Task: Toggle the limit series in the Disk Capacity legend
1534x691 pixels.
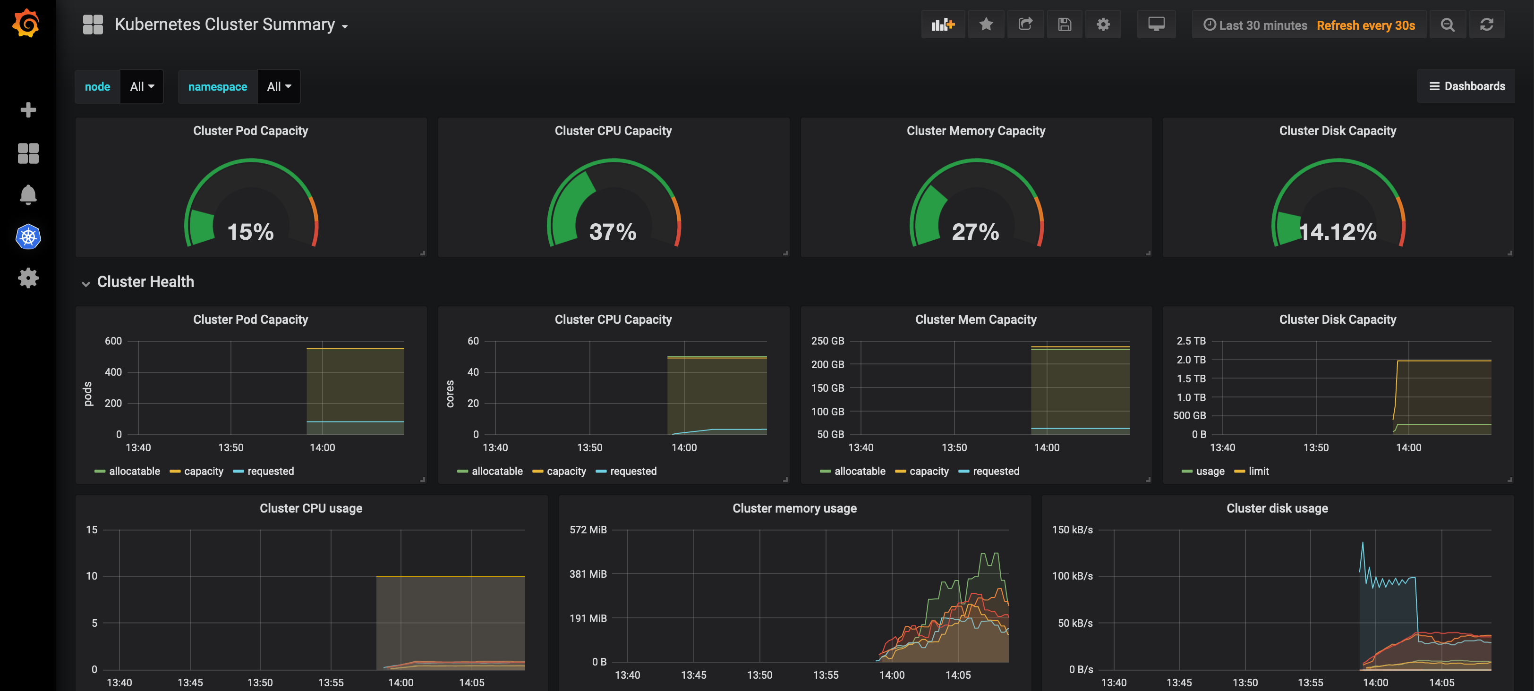Action: coord(1258,471)
